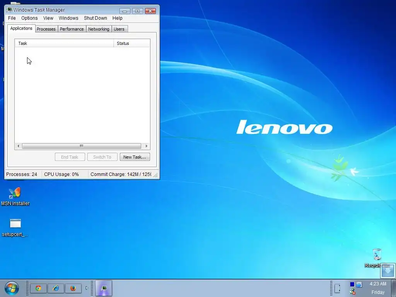Image resolution: width=396 pixels, height=297 pixels.
Task: Open the Help menu
Action: click(118, 18)
